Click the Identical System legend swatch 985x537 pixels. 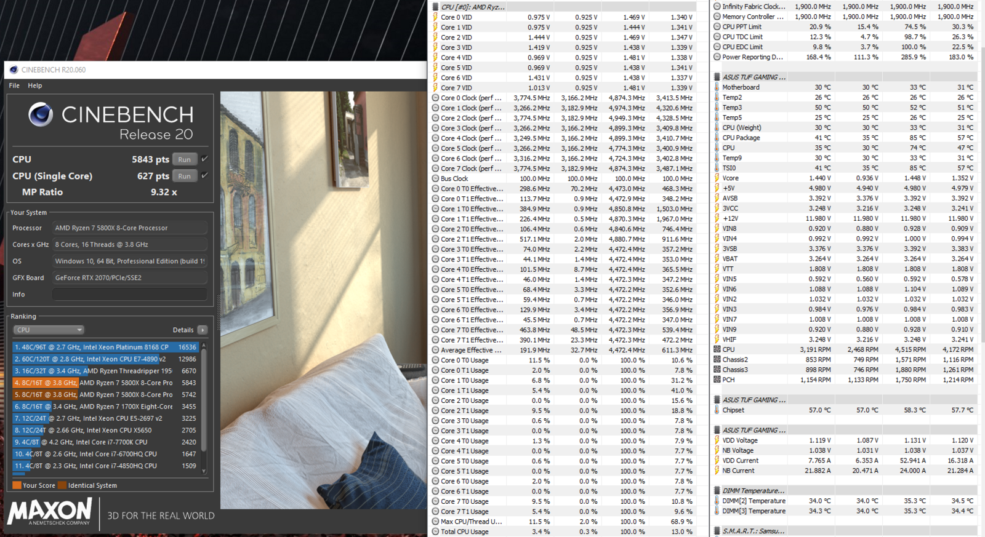(62, 485)
